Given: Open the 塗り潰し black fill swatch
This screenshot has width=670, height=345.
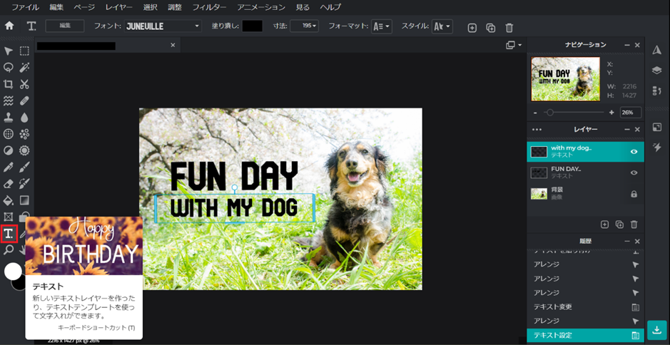Looking at the screenshot, I should coord(252,26).
